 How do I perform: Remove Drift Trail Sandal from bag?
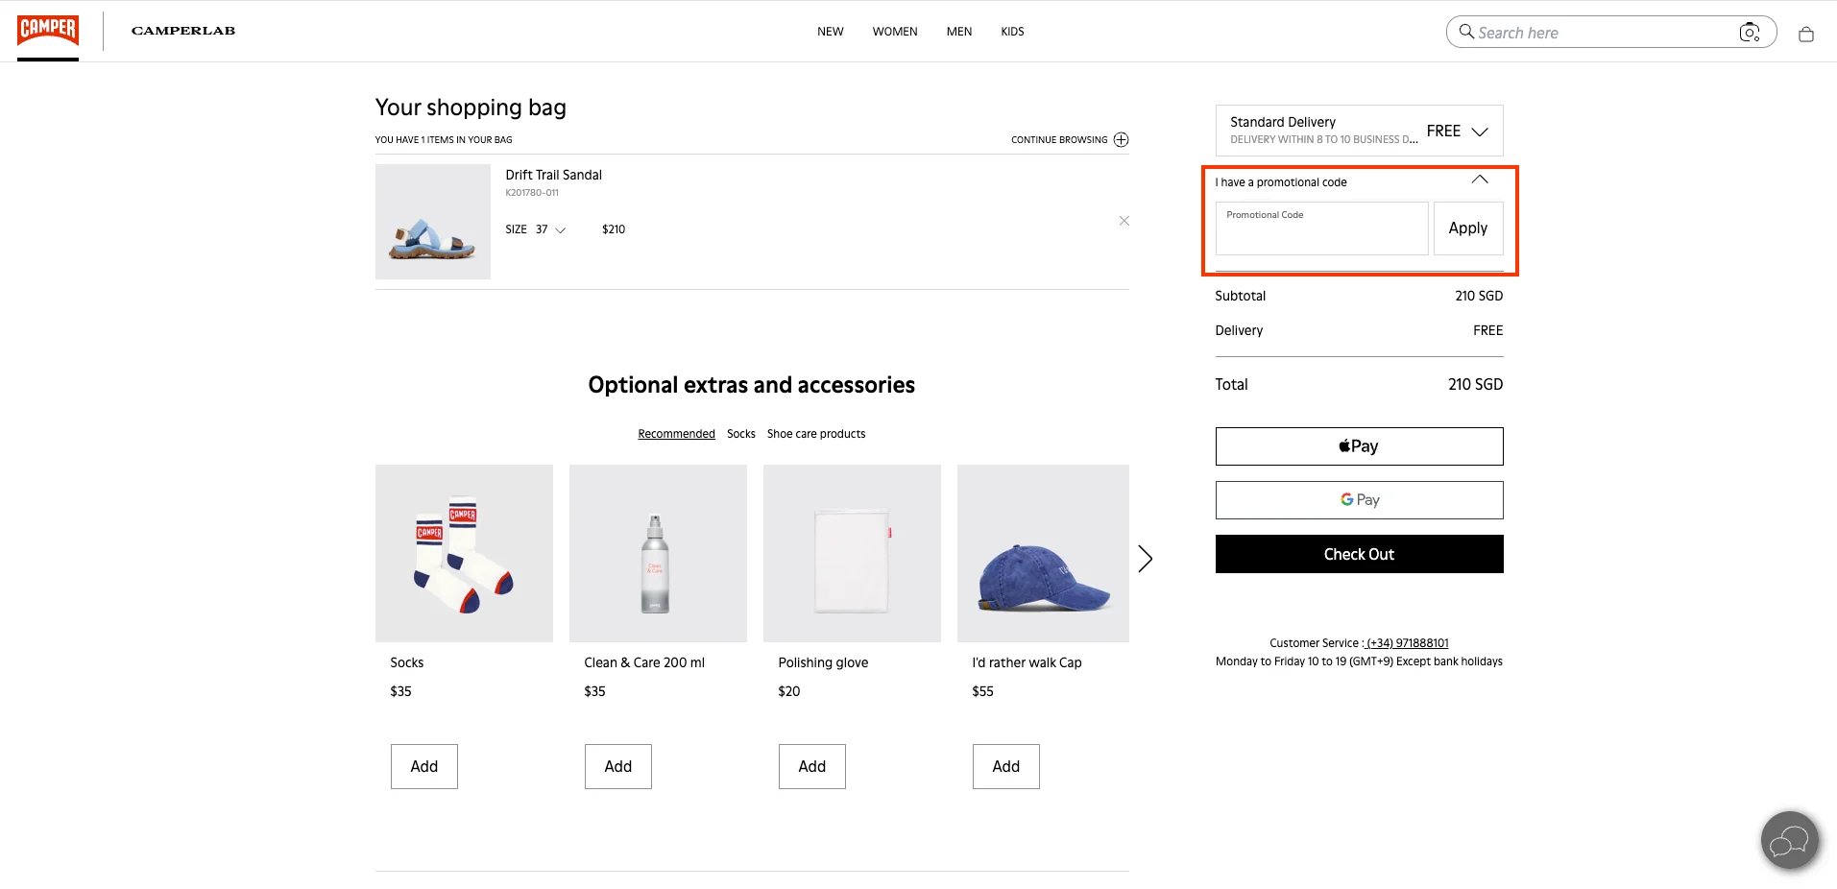pyautogui.click(x=1124, y=221)
